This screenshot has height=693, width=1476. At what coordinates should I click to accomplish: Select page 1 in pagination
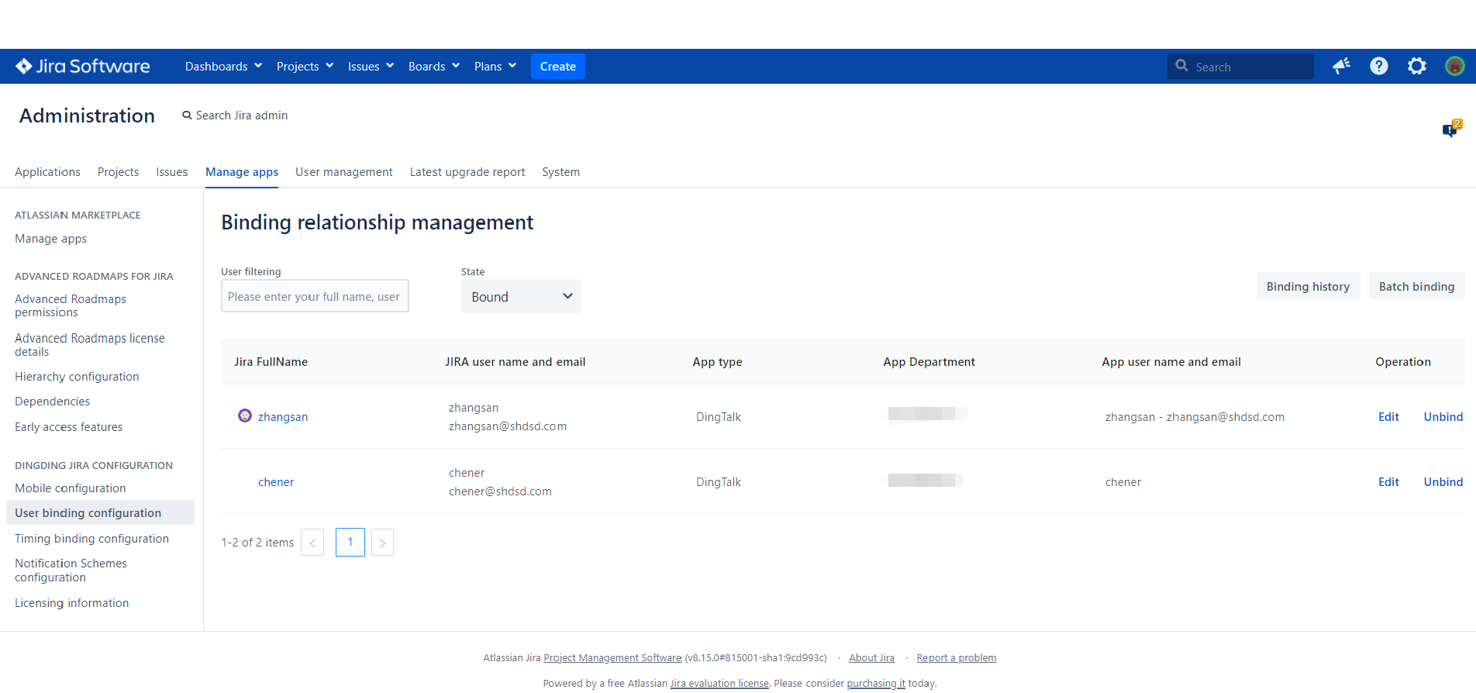tap(350, 542)
